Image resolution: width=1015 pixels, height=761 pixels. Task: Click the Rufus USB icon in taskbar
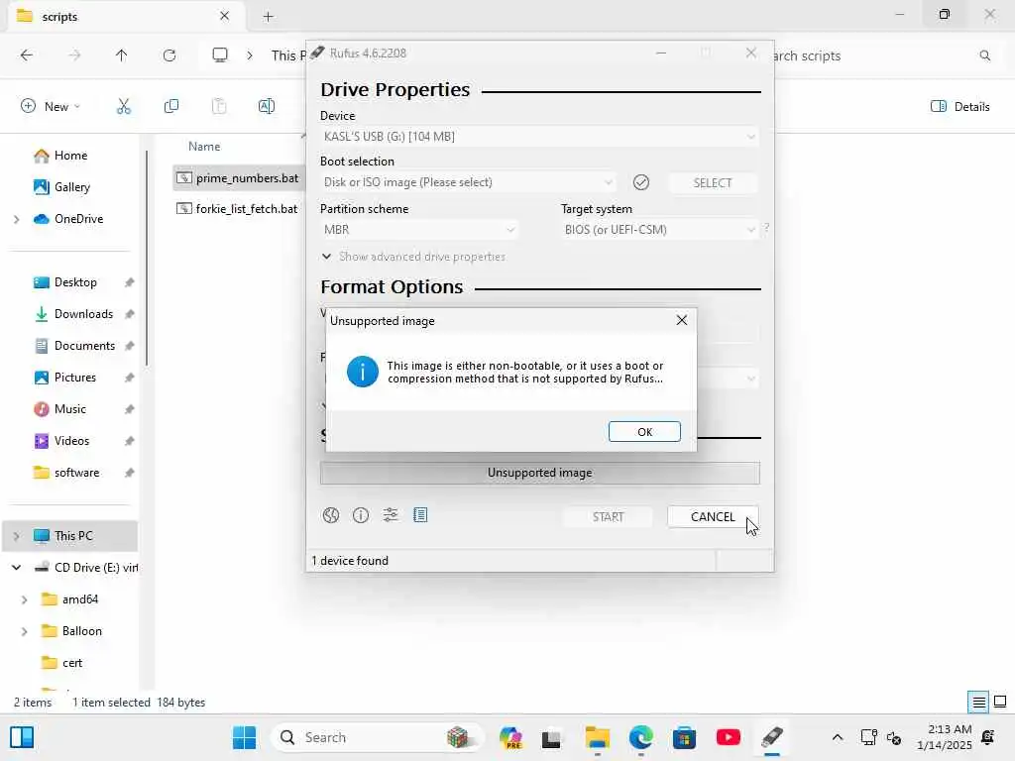pyautogui.click(x=771, y=737)
